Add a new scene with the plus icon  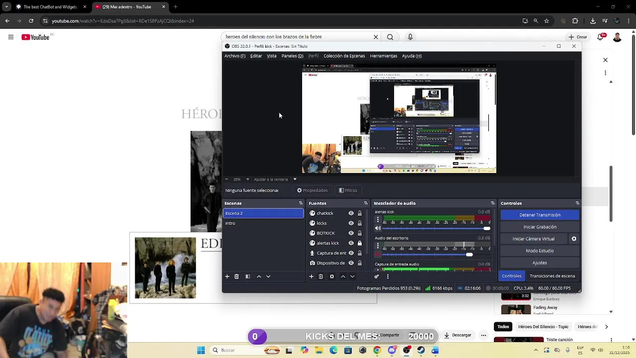coord(227,276)
